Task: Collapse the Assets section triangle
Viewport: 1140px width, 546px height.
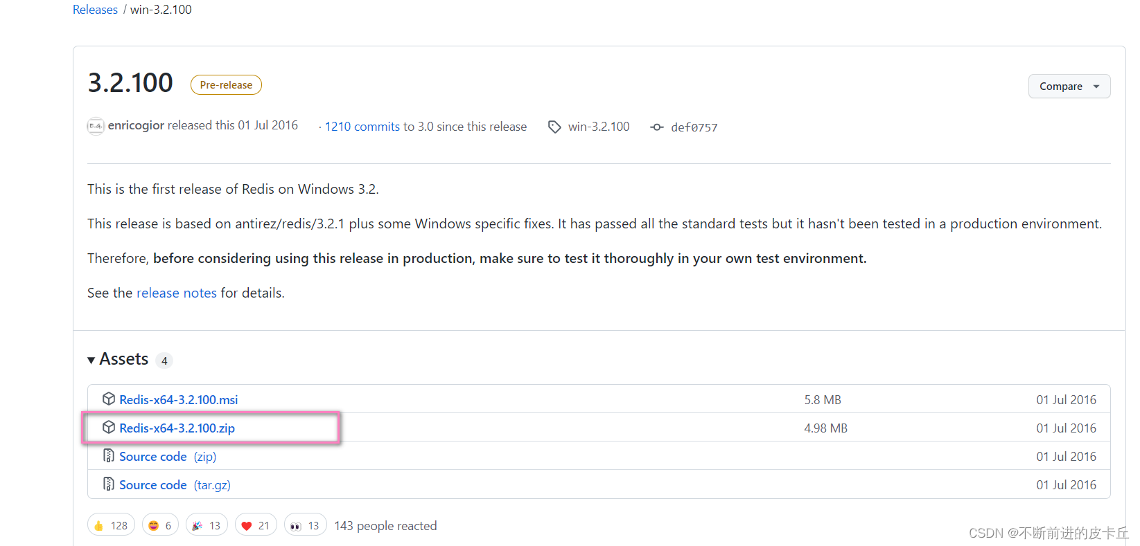Action: point(91,360)
